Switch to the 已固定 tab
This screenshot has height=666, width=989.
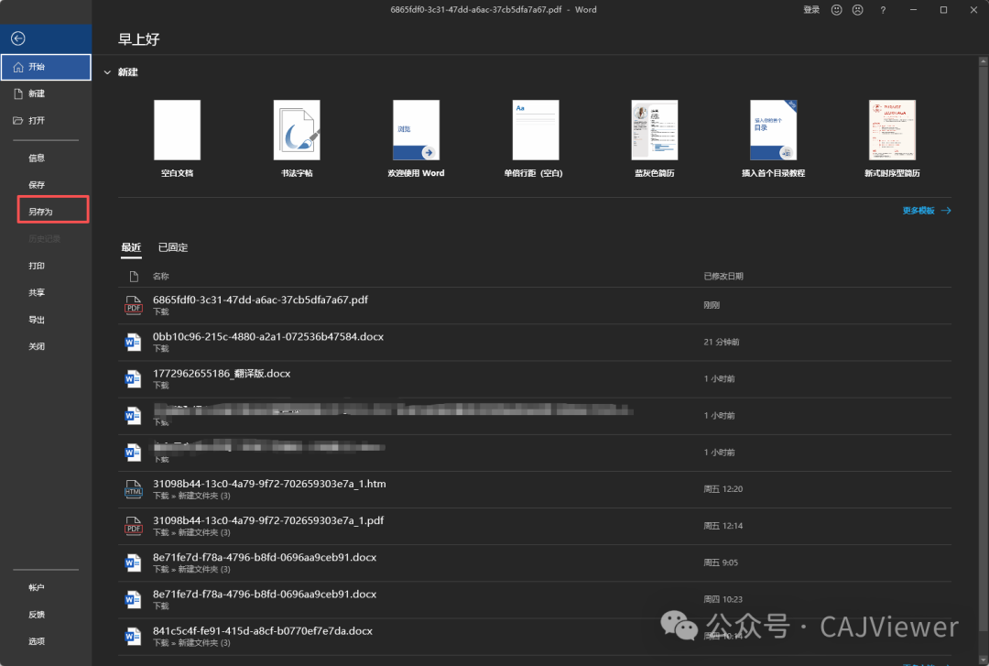[173, 247]
